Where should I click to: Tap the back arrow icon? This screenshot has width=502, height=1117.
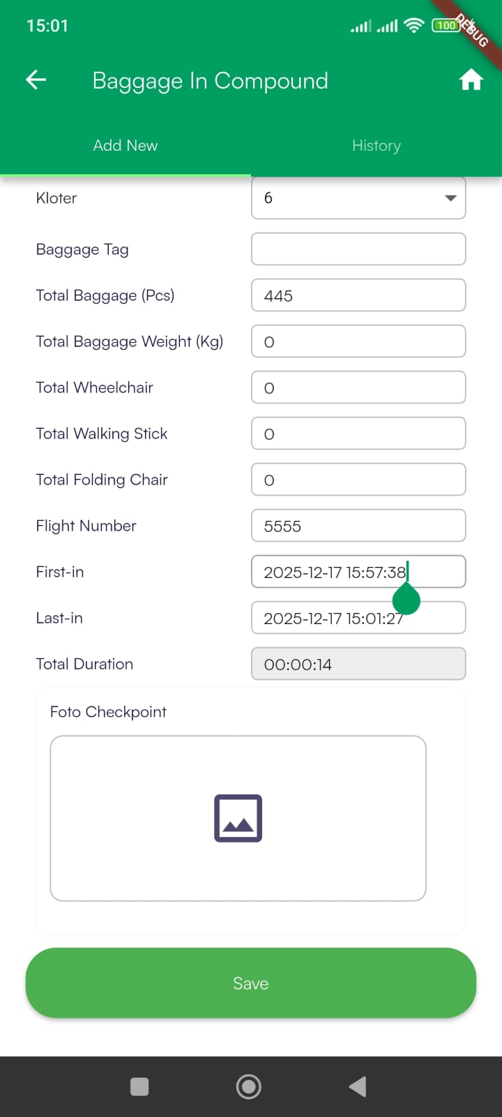36,80
